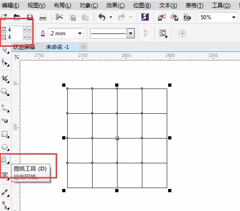The height and width of the screenshot is (211, 240).
Task: Select the Zoom magnifier tool
Action: pyautogui.click(x=5, y=92)
